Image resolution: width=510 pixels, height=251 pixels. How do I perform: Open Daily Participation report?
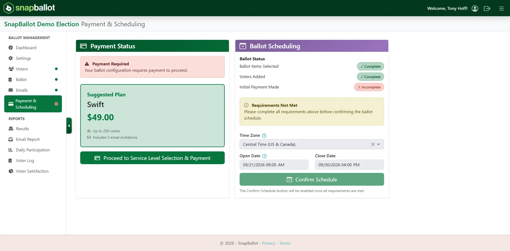(33, 150)
